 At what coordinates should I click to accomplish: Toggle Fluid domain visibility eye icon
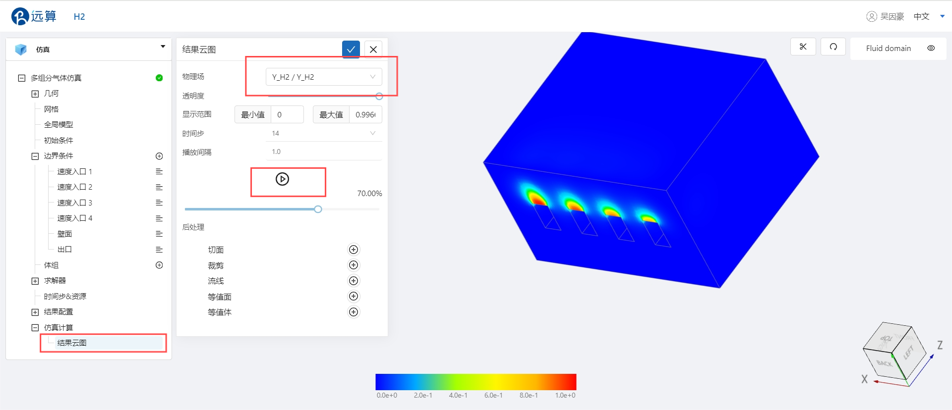click(x=931, y=48)
